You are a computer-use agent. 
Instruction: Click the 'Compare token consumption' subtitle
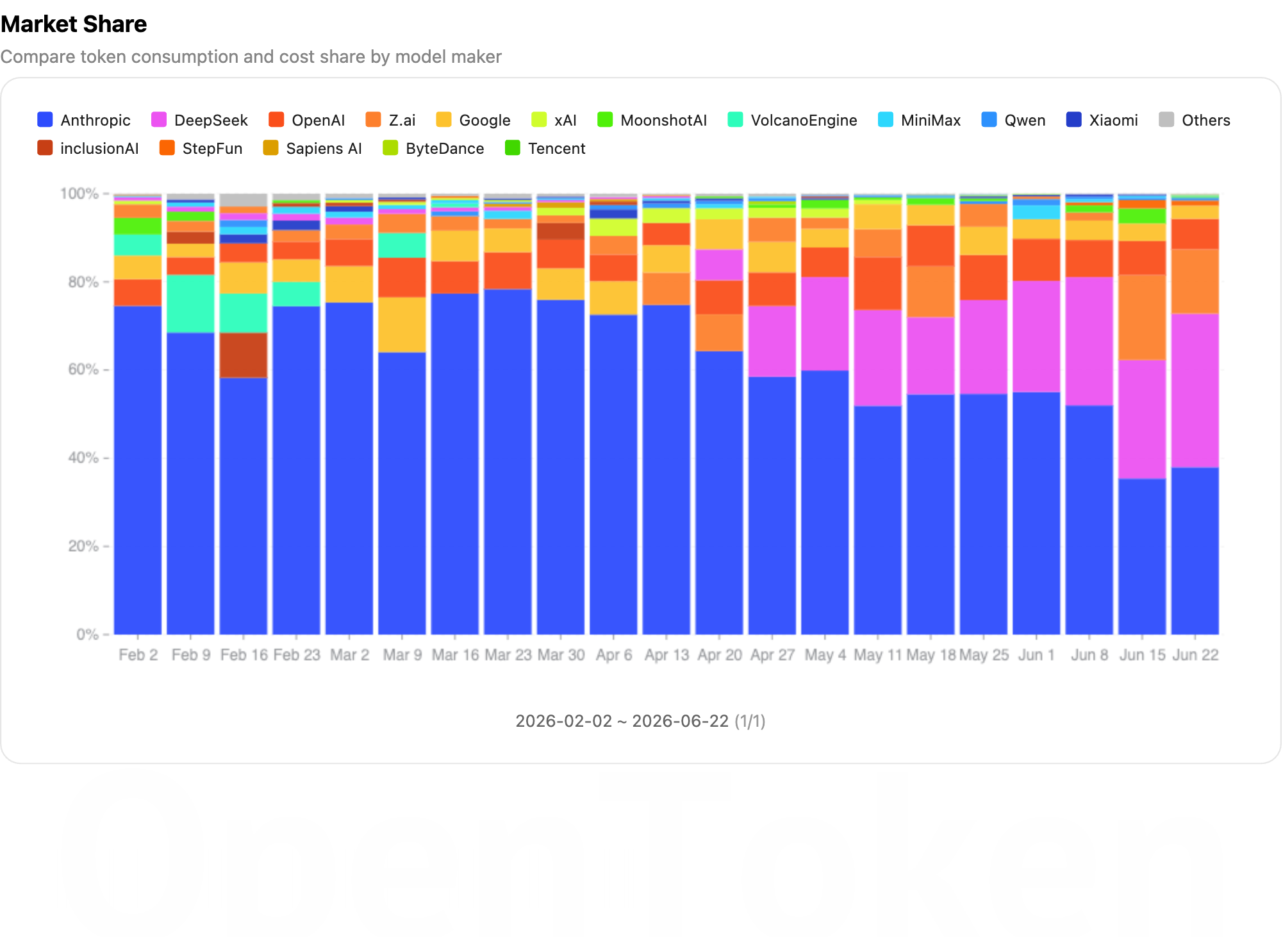[251, 57]
